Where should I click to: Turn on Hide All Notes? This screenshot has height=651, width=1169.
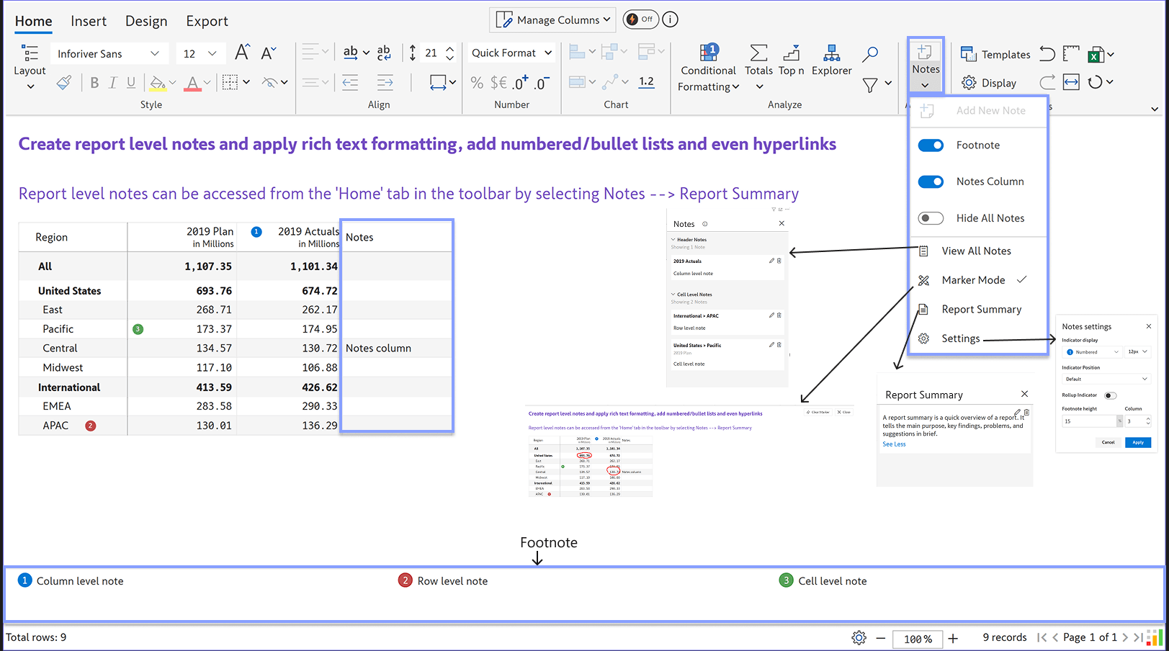931,217
